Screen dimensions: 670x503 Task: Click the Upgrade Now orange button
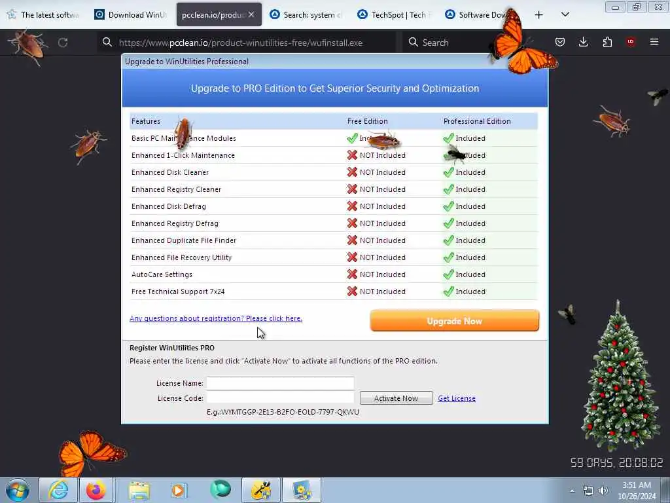pos(455,321)
